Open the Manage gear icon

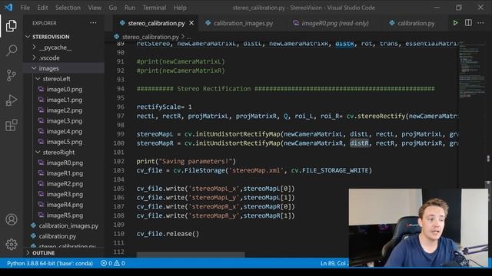[12, 244]
